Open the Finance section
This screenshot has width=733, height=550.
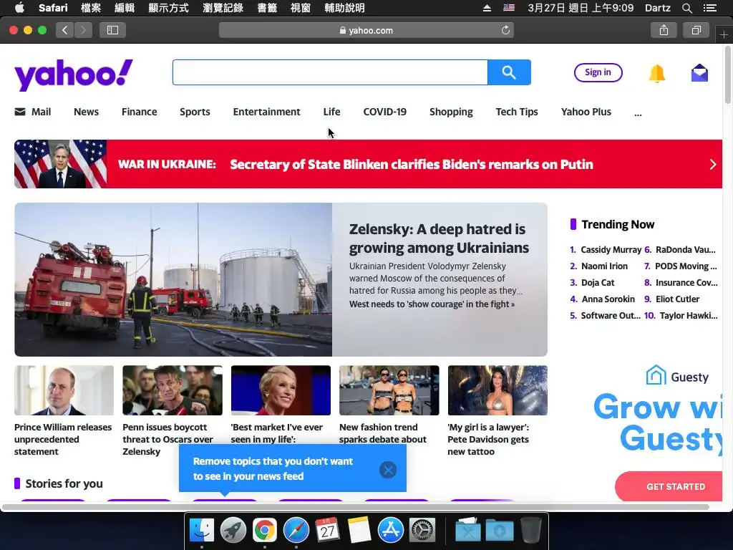[140, 112]
